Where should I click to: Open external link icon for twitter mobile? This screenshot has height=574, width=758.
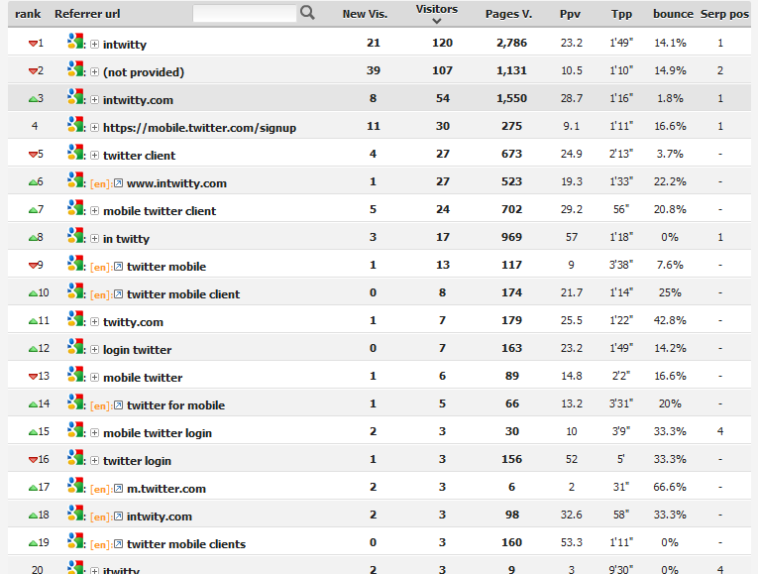[x=119, y=267]
